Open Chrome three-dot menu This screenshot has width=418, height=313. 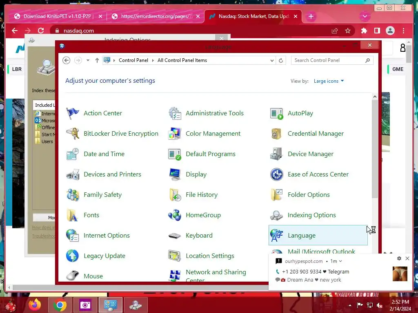coord(403,31)
